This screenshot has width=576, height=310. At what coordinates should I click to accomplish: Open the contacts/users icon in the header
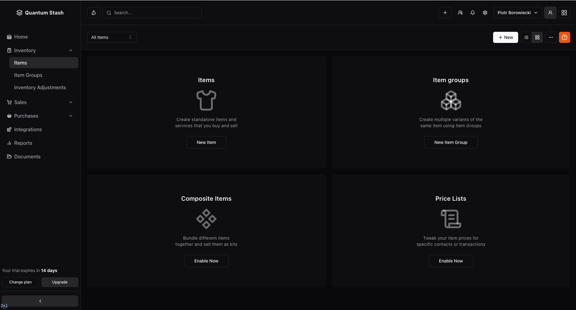[x=460, y=13]
